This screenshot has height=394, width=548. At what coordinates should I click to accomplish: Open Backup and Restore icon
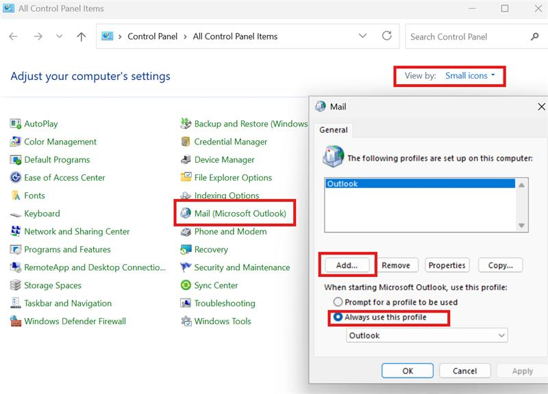coord(186,124)
